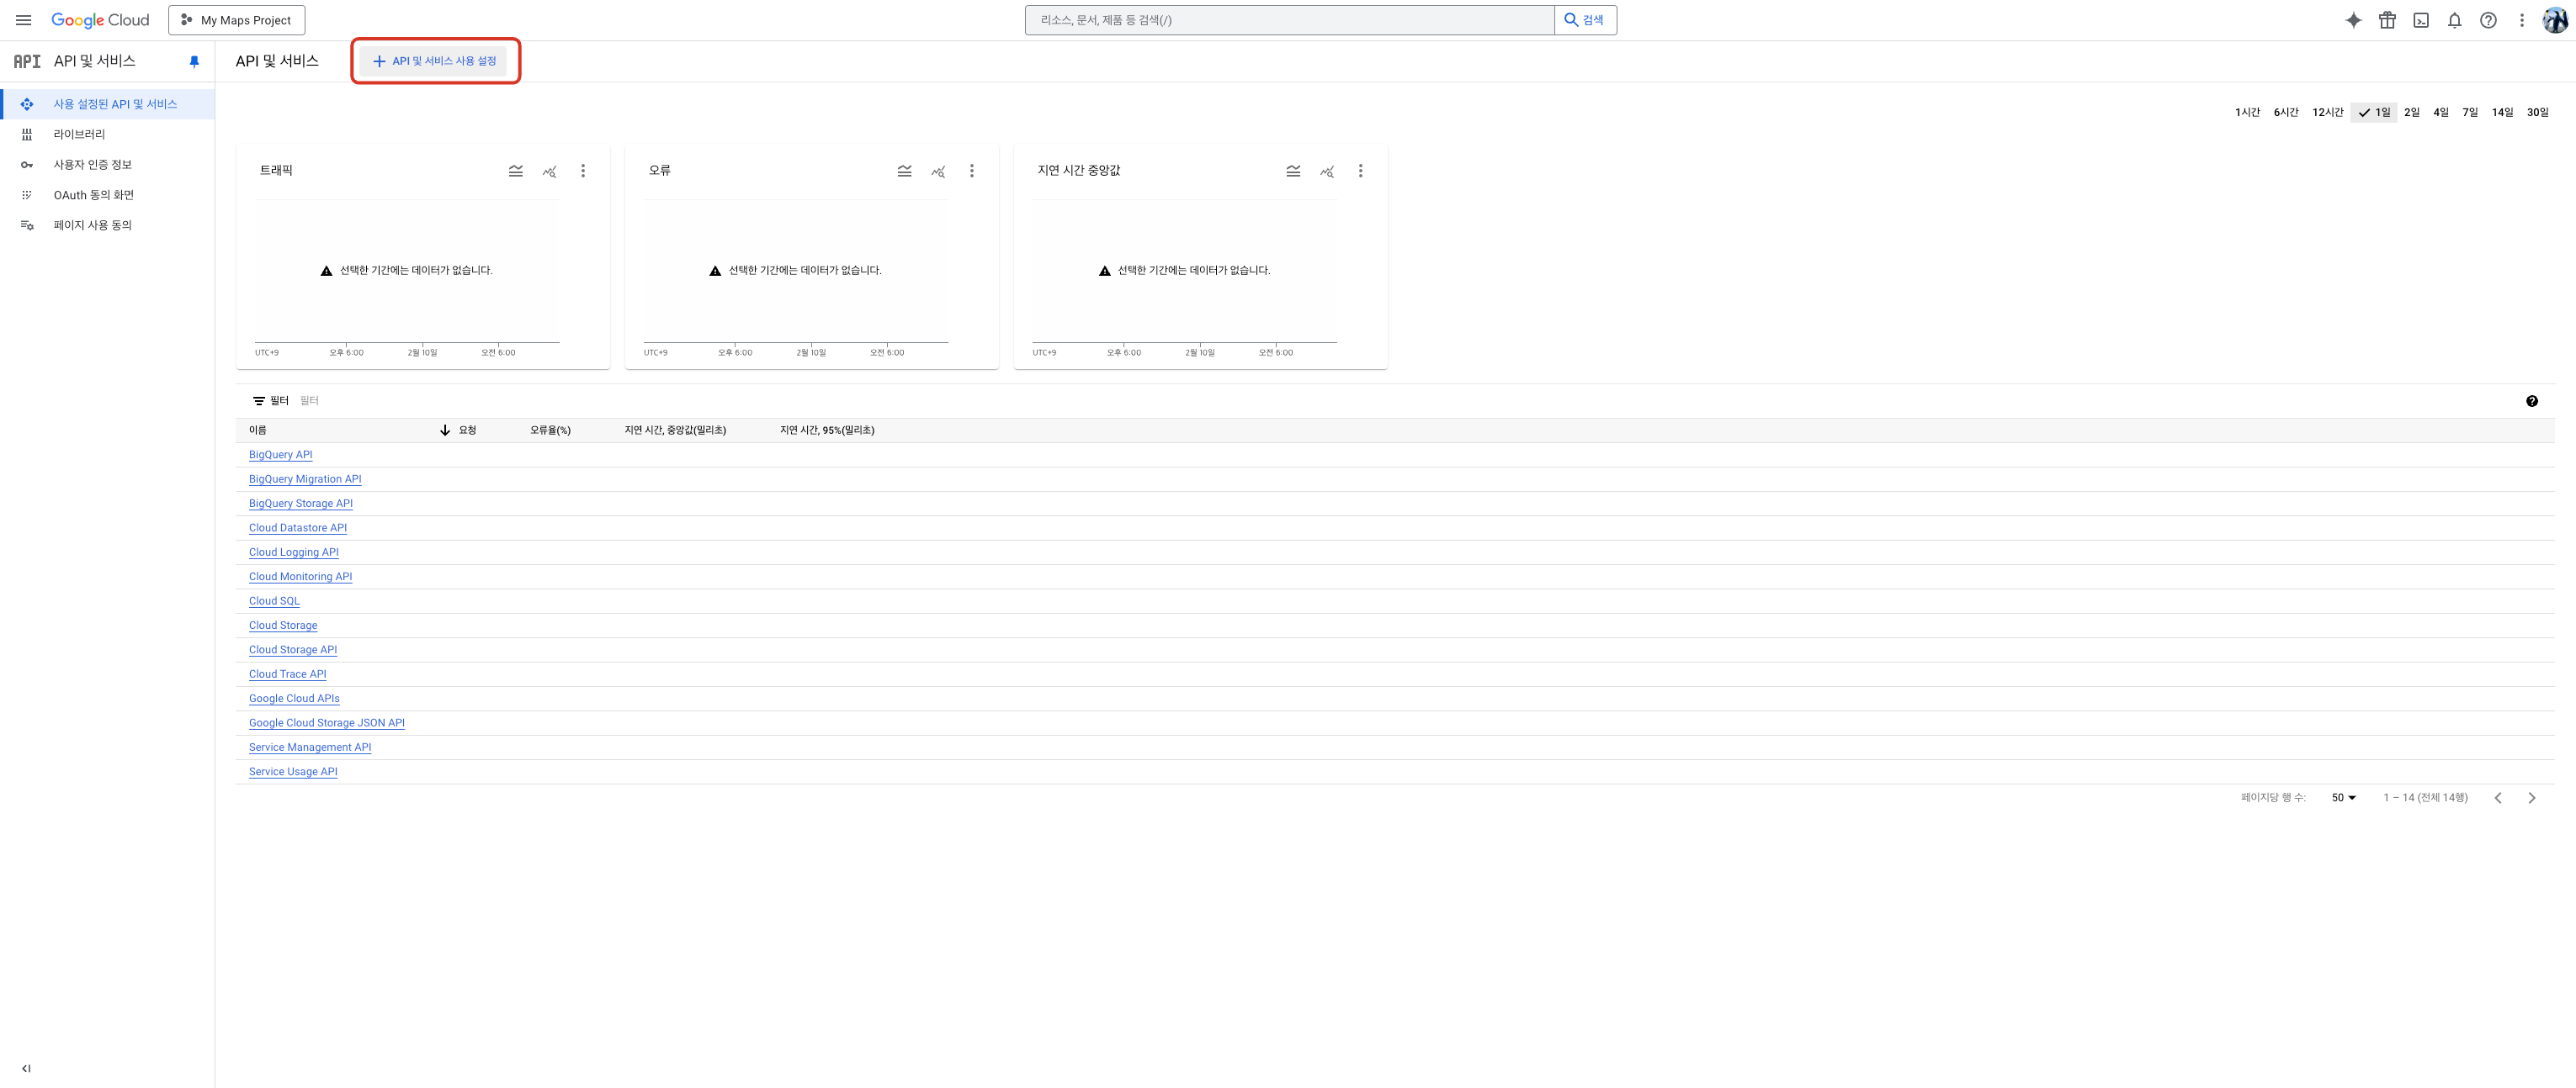Open My Maps Project project selector
This screenshot has width=2576, height=1088.
tap(237, 20)
